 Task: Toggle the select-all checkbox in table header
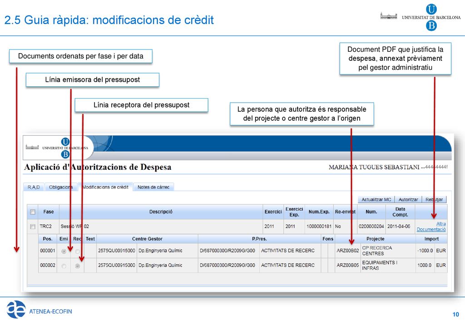[x=33, y=212]
